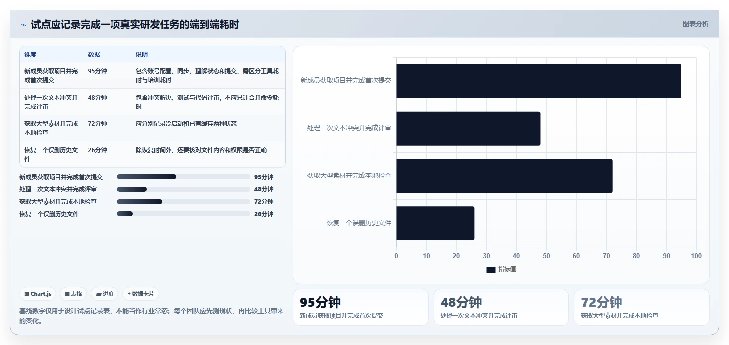Click the page title 试点应记录完成一项真实研发任务的端到端耗时

(135, 25)
